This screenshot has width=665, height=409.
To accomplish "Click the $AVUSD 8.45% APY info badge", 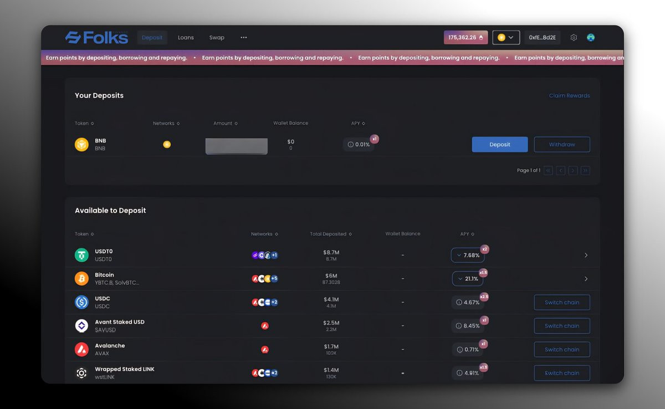I will pos(468,326).
